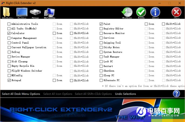Open the blue About info icon
This screenshot has width=185, height=122.
155,12
